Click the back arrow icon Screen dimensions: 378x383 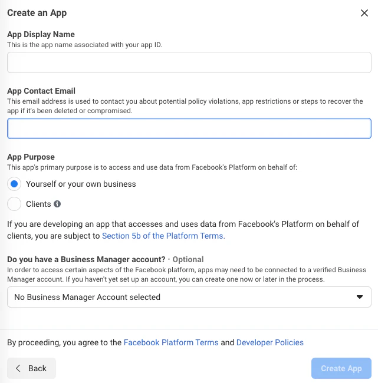click(x=18, y=368)
